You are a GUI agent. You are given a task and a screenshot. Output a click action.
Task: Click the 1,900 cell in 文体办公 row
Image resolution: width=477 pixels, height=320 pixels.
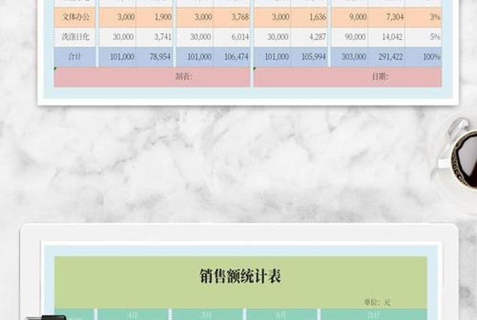pyautogui.click(x=154, y=17)
